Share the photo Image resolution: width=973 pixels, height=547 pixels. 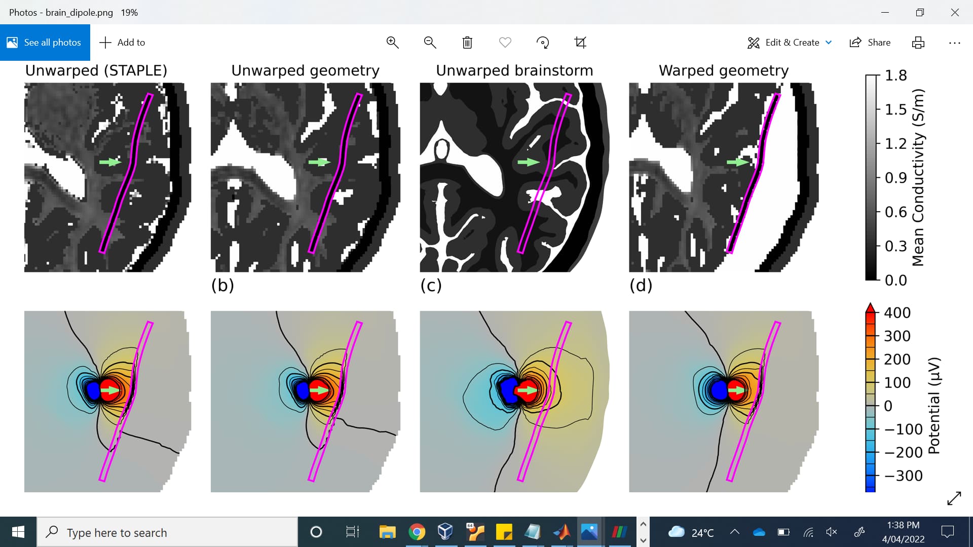click(x=870, y=43)
